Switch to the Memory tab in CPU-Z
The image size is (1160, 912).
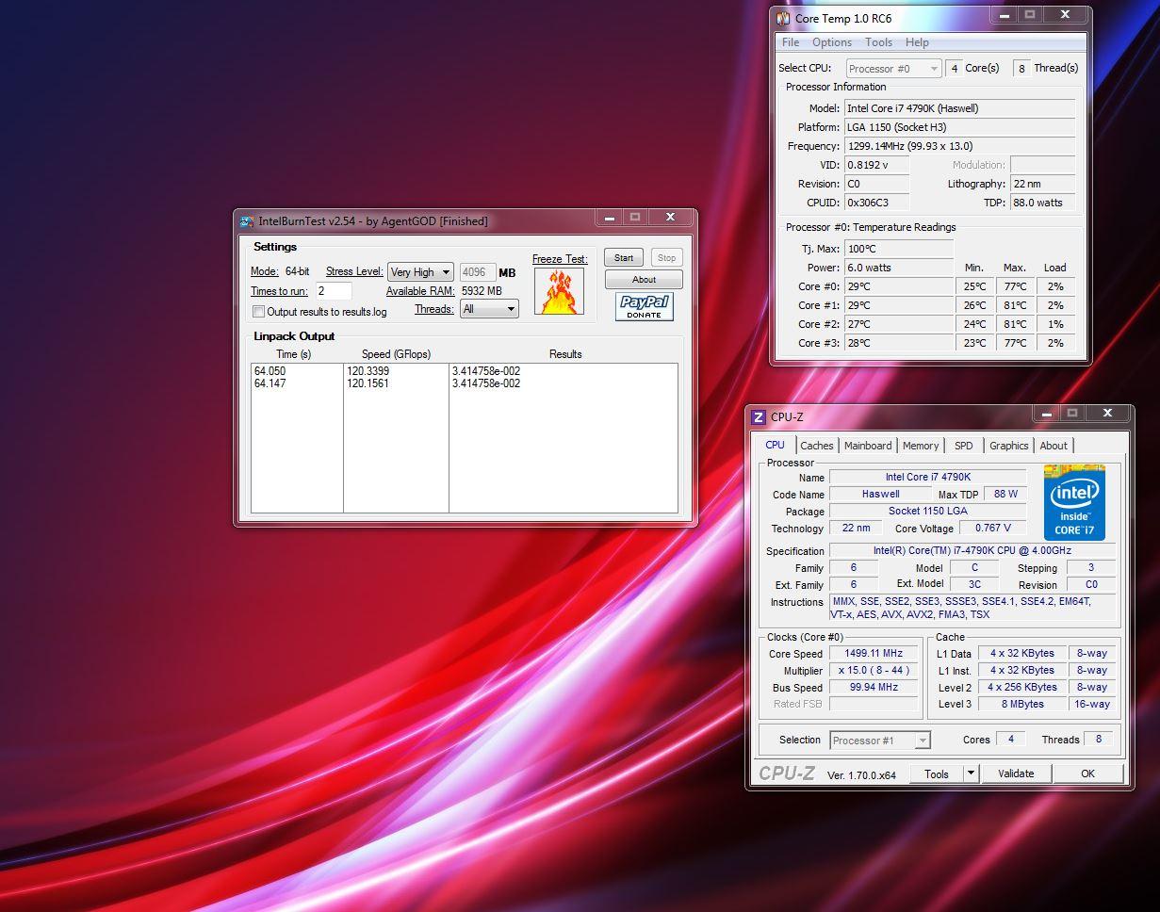pyautogui.click(x=921, y=446)
